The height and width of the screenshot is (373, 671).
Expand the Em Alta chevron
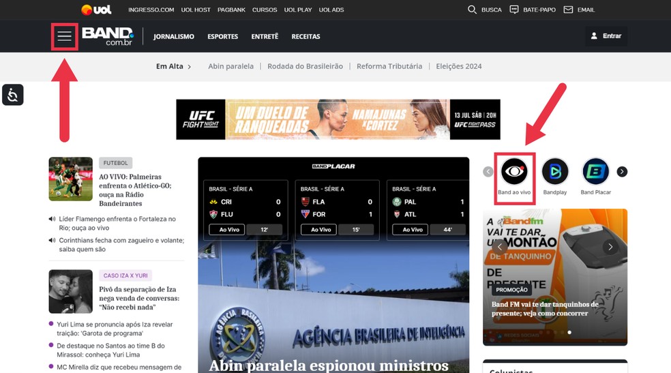pos(189,67)
